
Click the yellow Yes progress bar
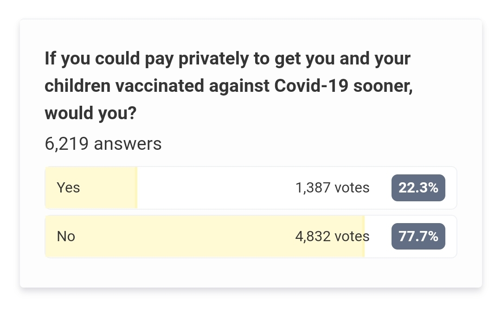click(91, 188)
